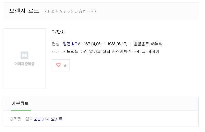Click the 이미지 준비중 placeholder text
The image size is (205, 132).
pos(25,64)
